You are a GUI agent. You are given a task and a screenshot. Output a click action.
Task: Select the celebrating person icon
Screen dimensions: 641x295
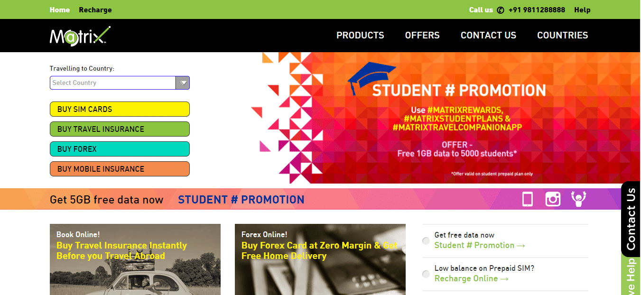tap(578, 199)
